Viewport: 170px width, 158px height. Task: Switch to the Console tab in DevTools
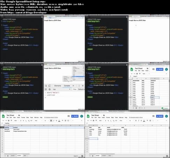67,86
